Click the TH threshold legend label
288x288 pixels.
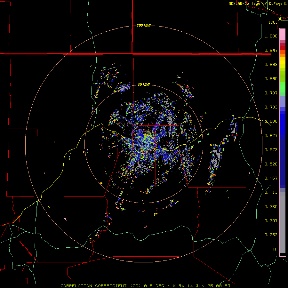275,249
